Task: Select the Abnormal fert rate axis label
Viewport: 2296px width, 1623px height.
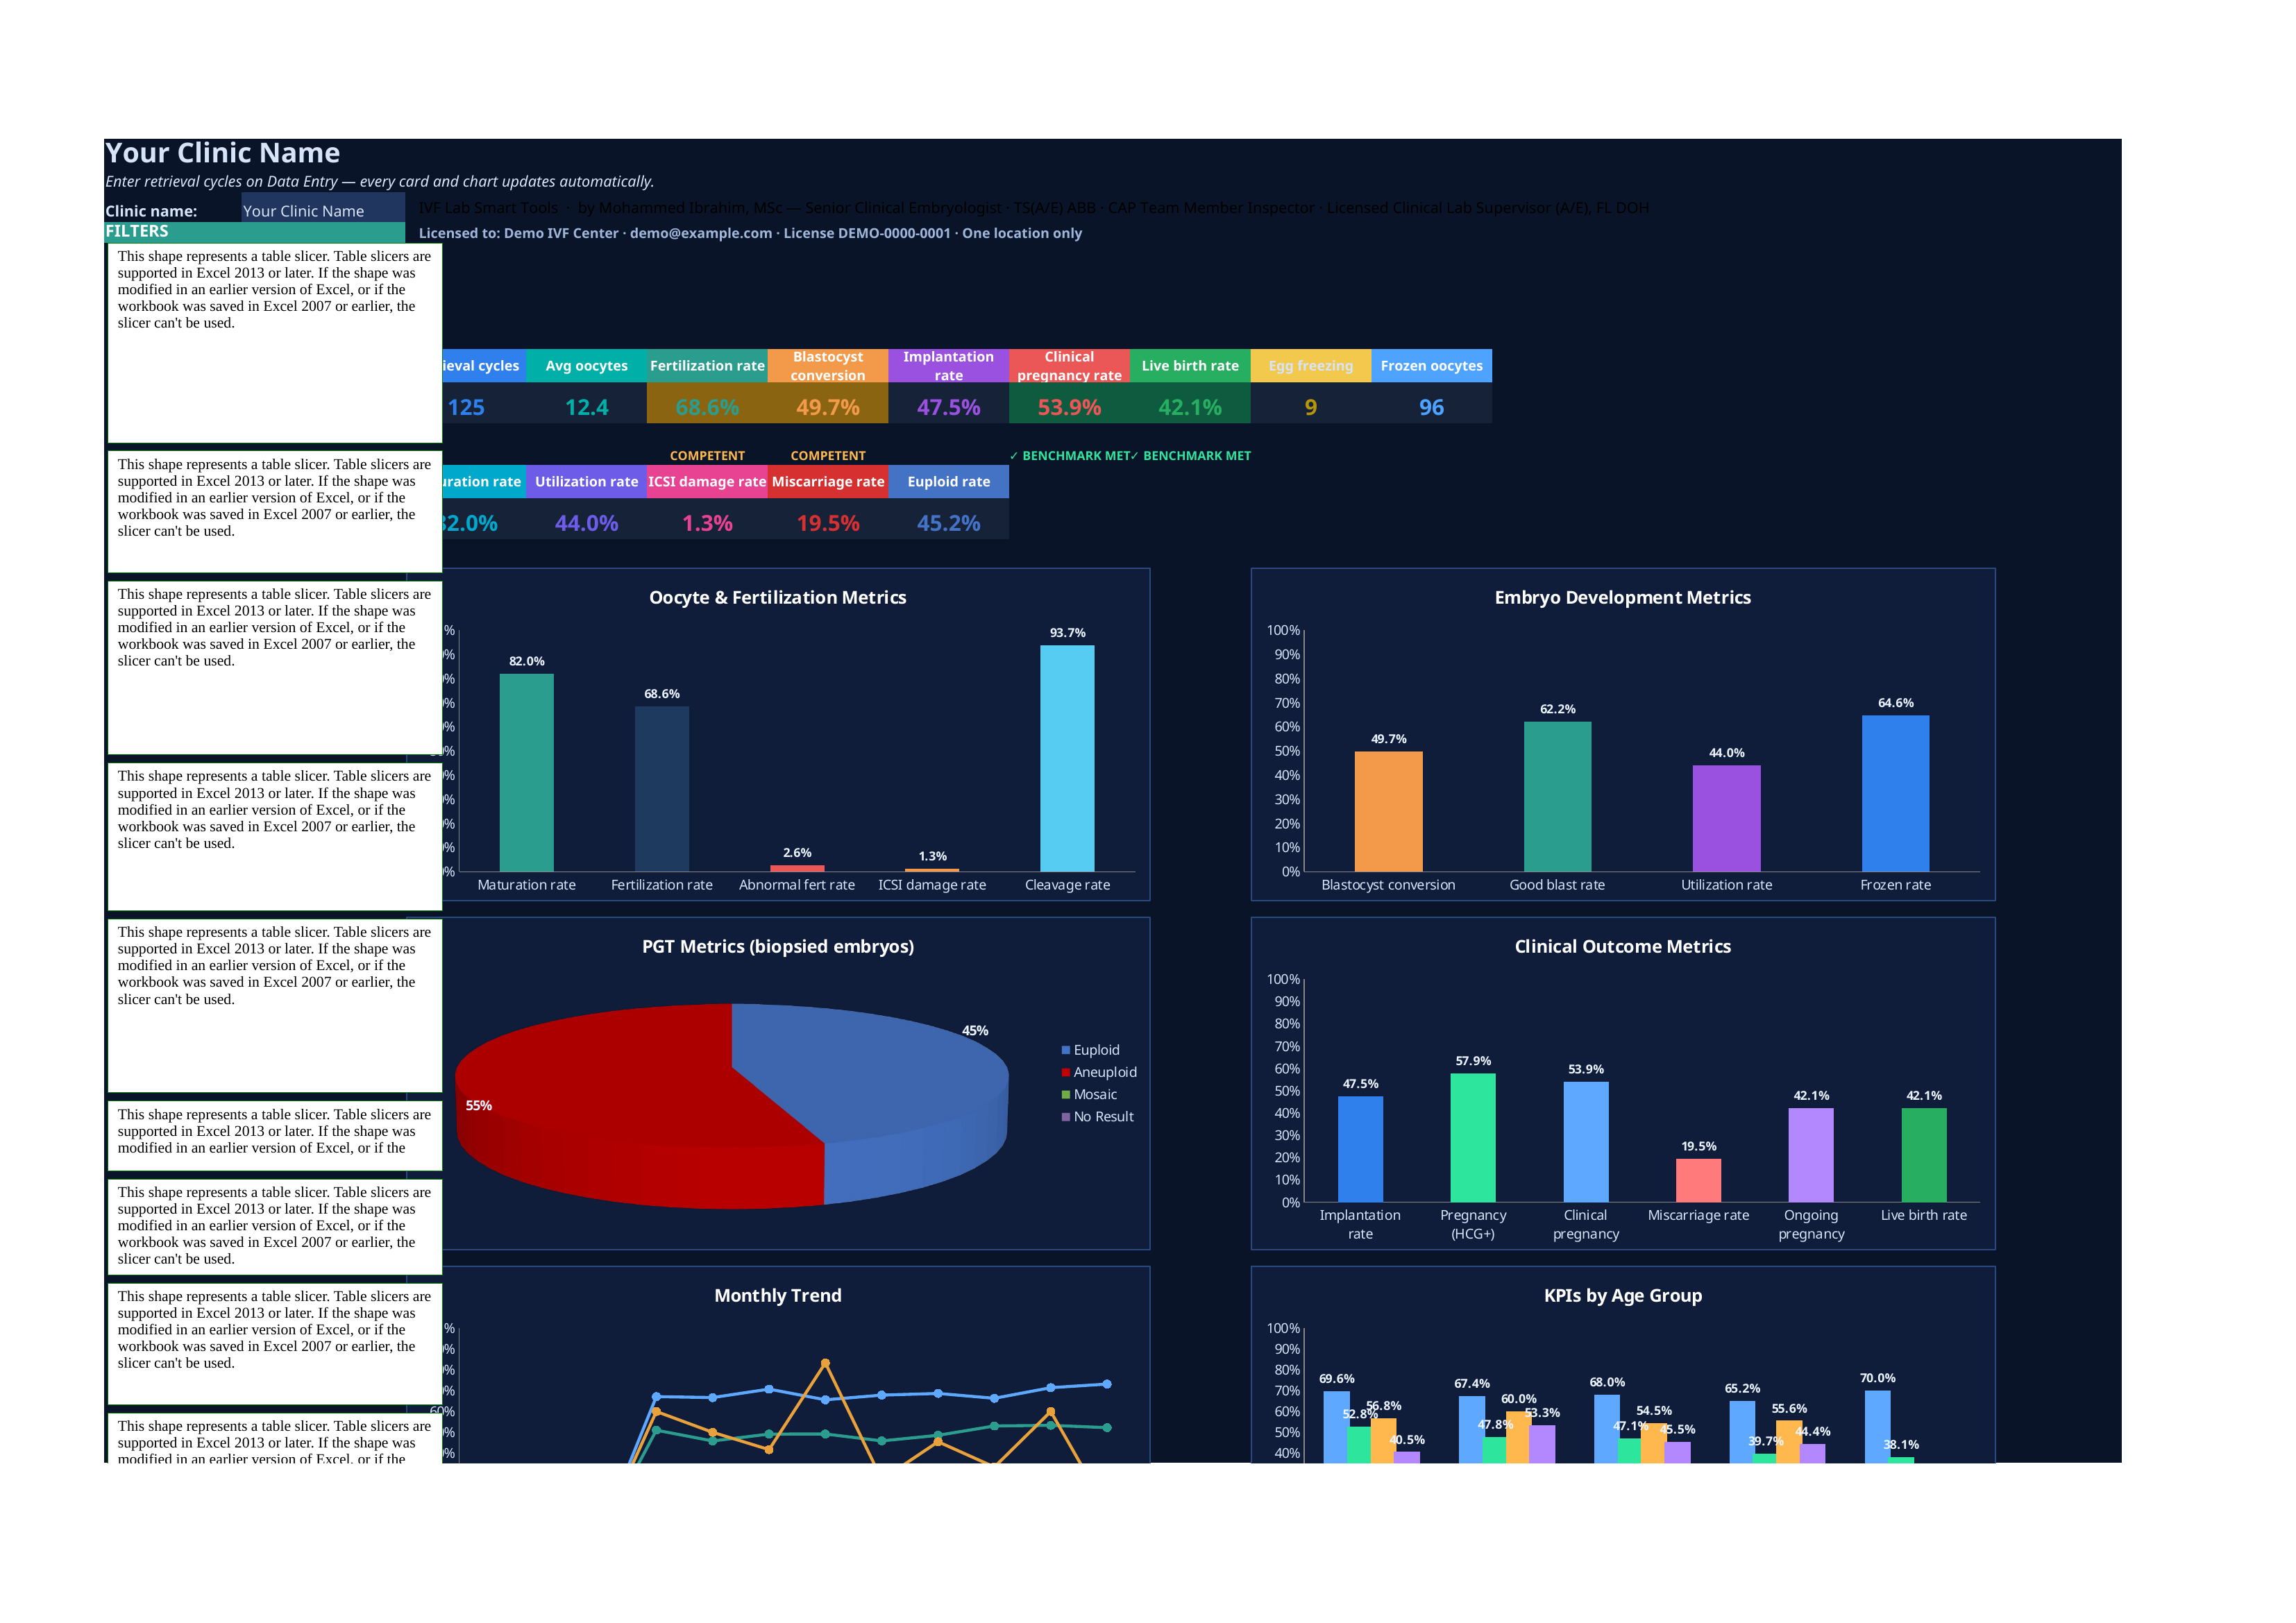Action: coord(797,885)
